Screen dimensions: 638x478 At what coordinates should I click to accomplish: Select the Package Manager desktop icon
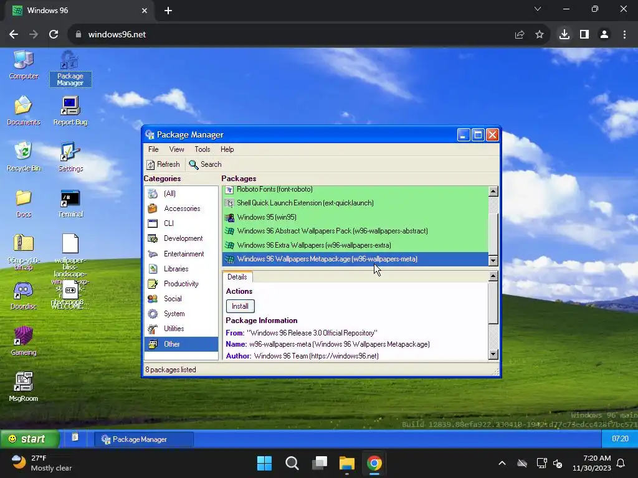coord(70,68)
